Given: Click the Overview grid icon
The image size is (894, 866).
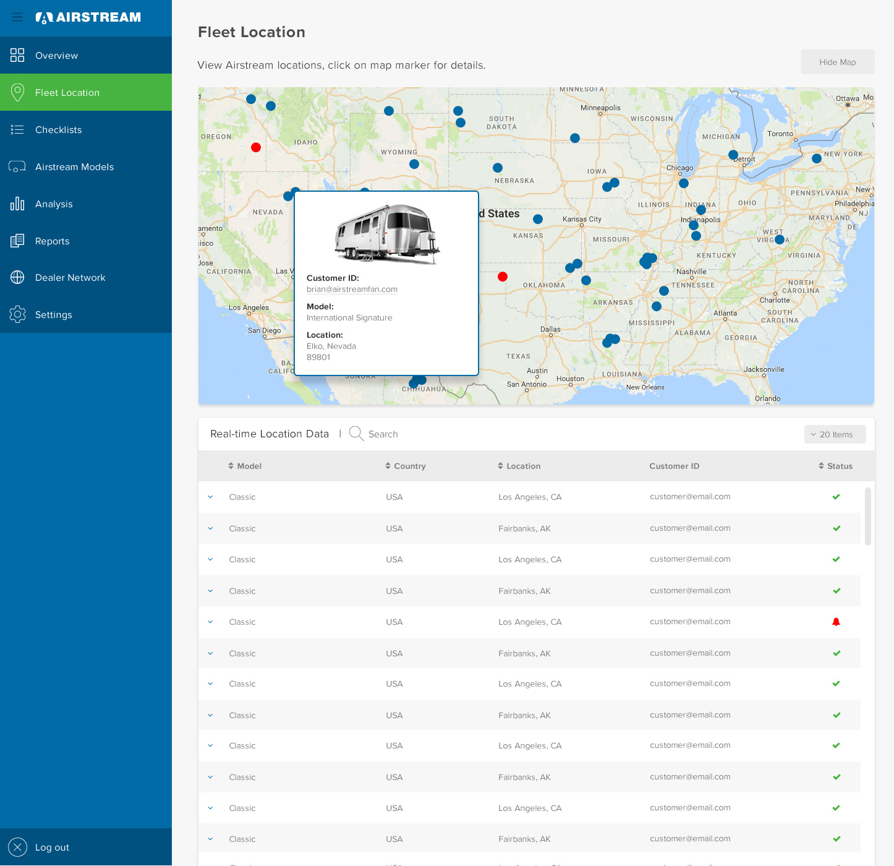Looking at the screenshot, I should (x=17, y=55).
